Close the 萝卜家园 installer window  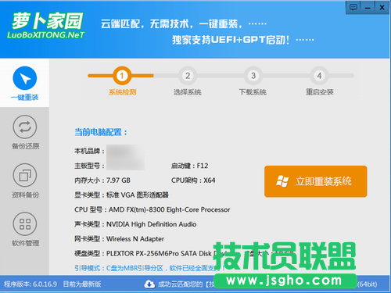click(x=382, y=7)
